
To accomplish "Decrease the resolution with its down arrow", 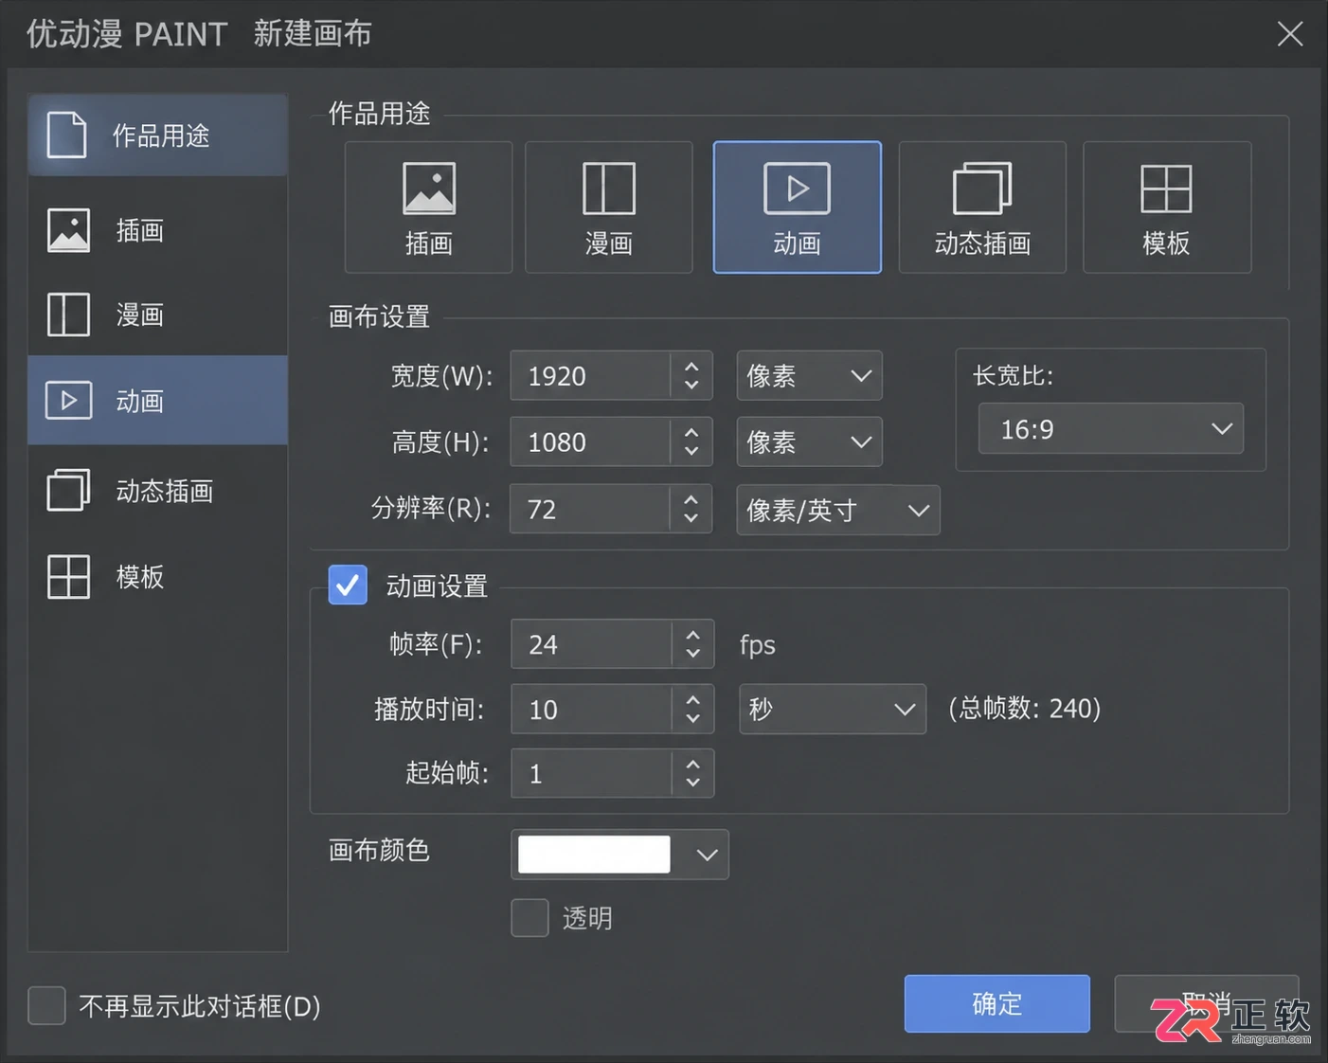I will [691, 519].
